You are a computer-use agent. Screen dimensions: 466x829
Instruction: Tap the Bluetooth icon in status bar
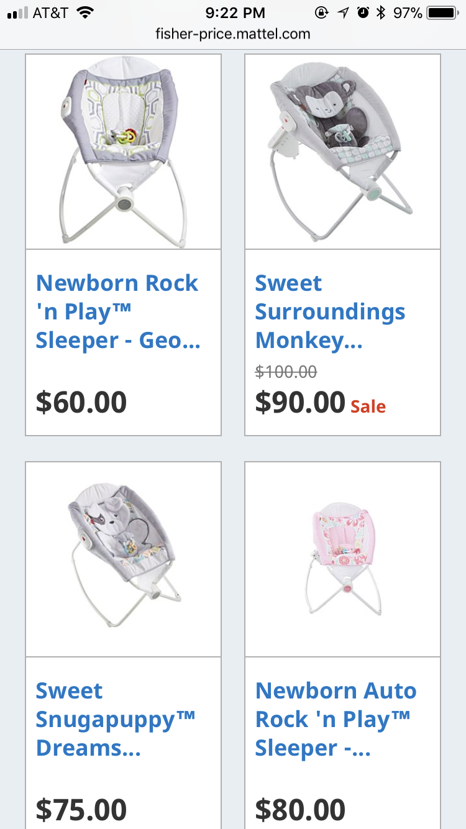pyautogui.click(x=381, y=12)
